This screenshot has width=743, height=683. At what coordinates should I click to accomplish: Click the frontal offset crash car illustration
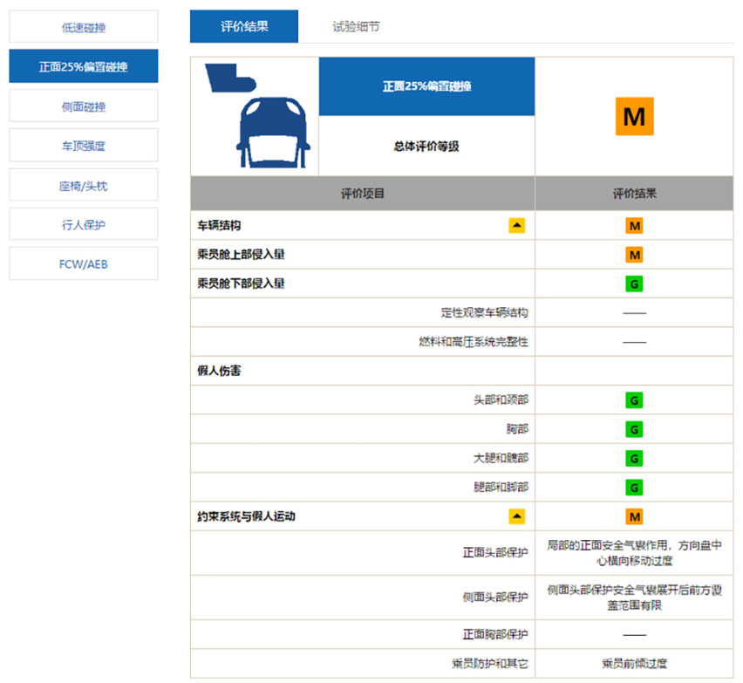click(x=256, y=116)
